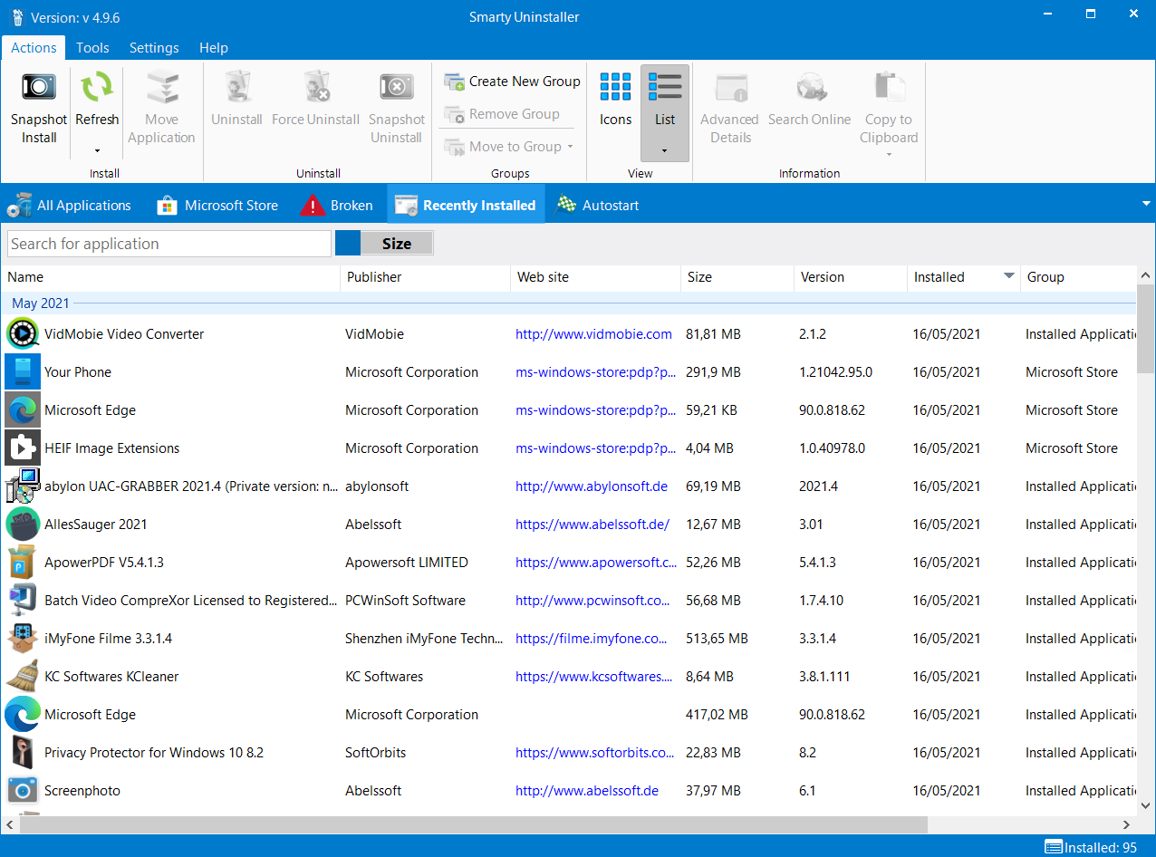Expand the tab bar overflow arrow

(1146, 204)
